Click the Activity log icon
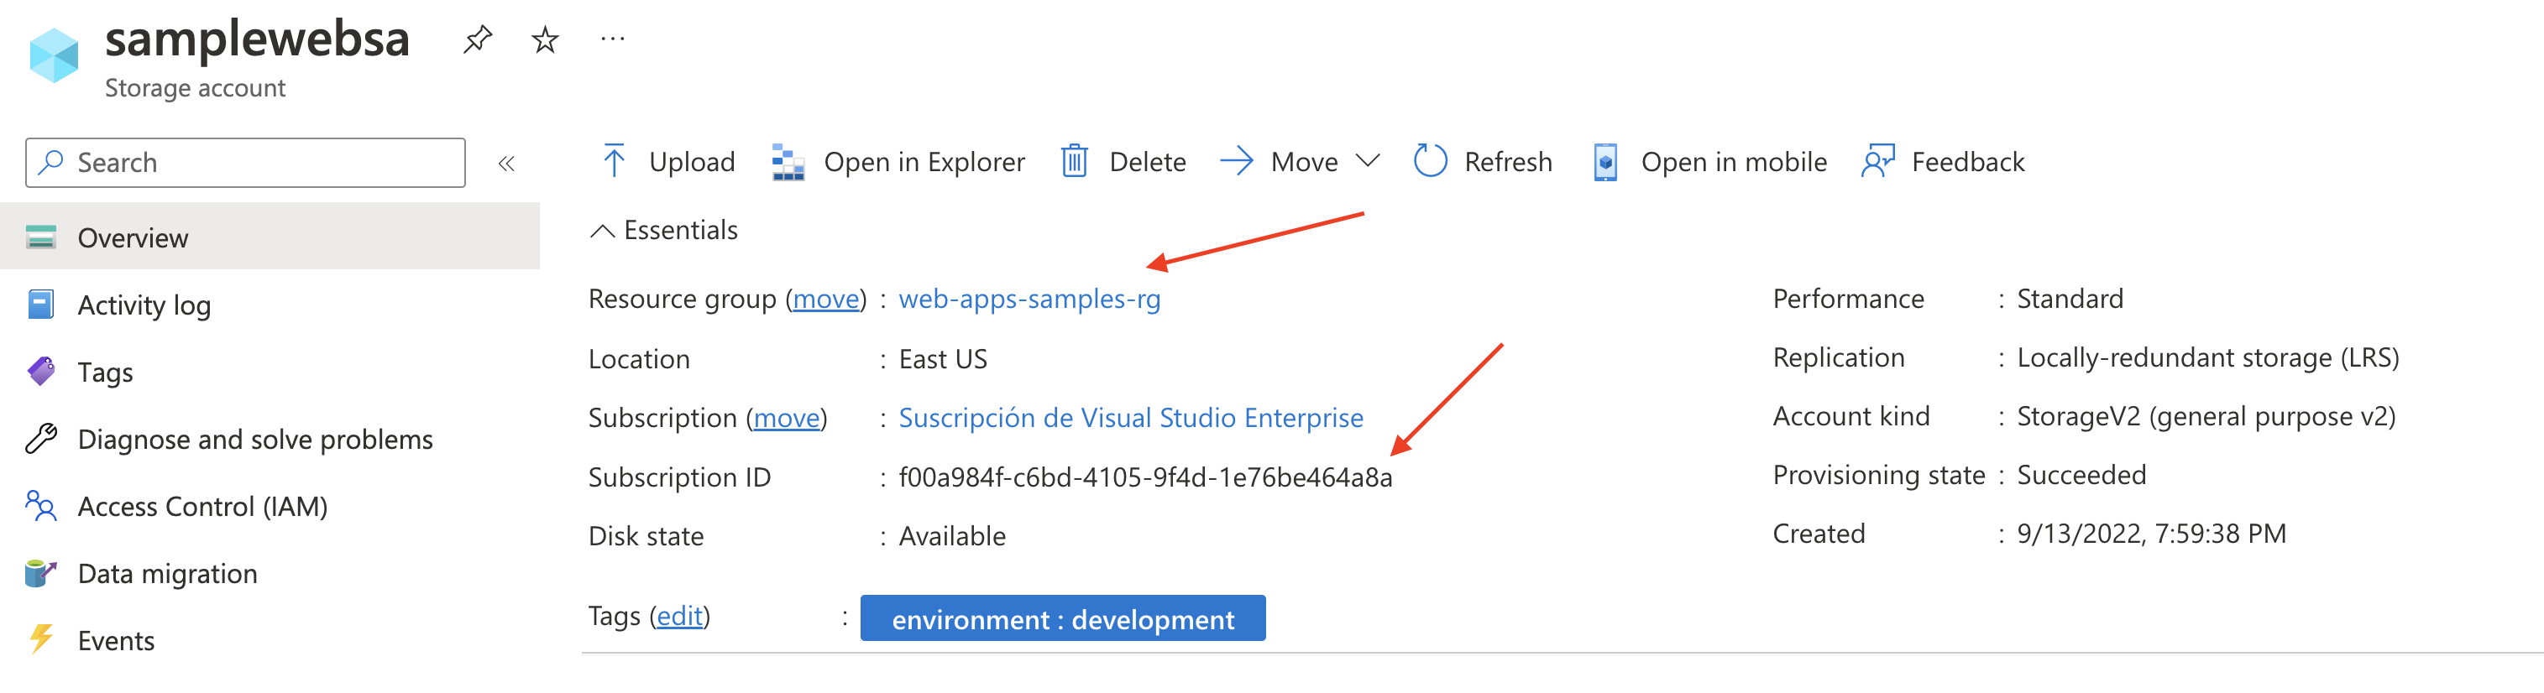The image size is (2544, 693). [40, 304]
